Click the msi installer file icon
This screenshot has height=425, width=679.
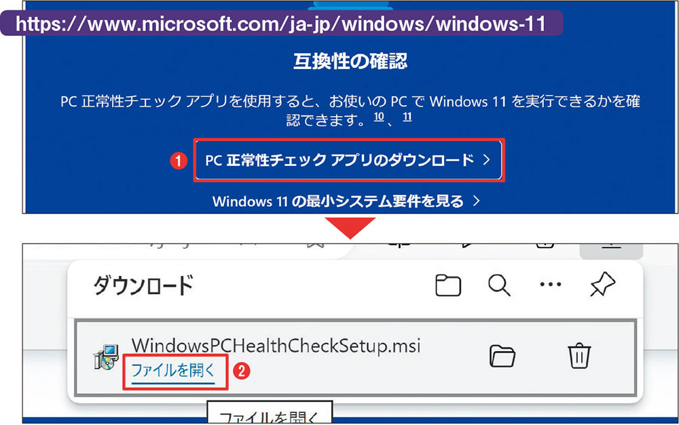click(x=106, y=357)
